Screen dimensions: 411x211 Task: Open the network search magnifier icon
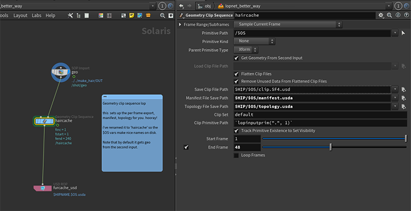point(162,15)
